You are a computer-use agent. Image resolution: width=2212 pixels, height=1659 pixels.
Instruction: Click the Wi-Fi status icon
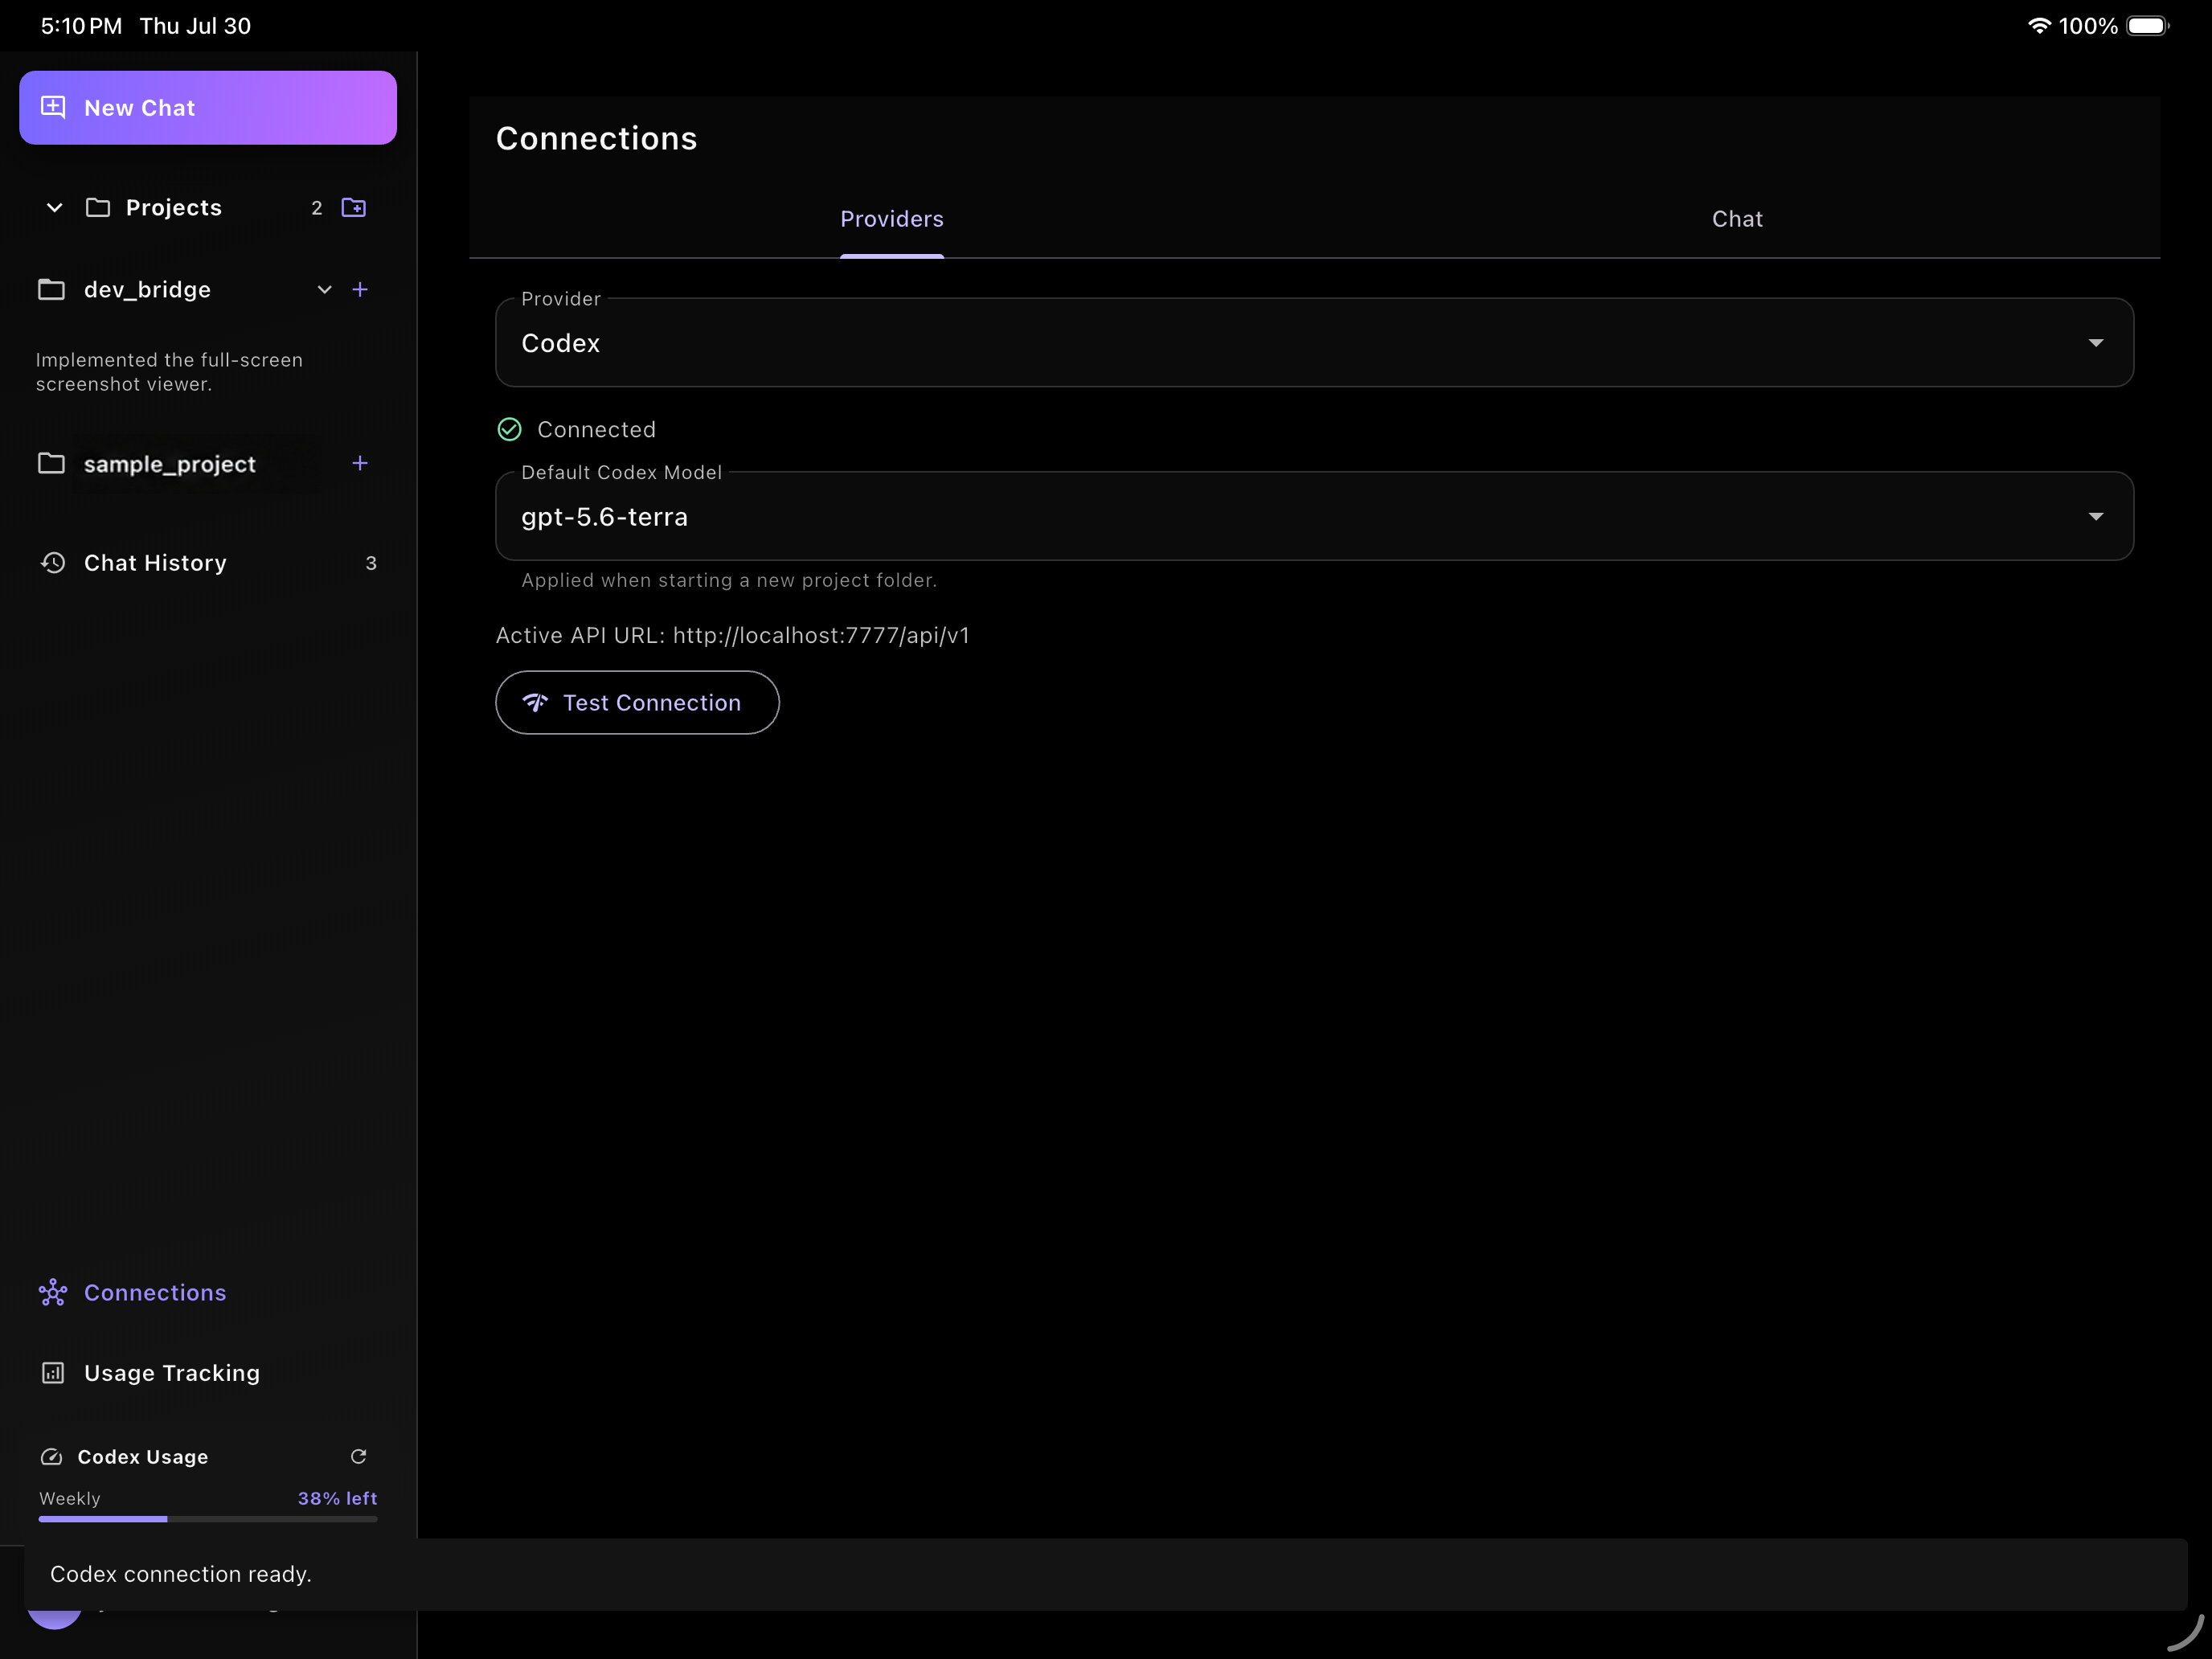pyautogui.click(x=2039, y=26)
